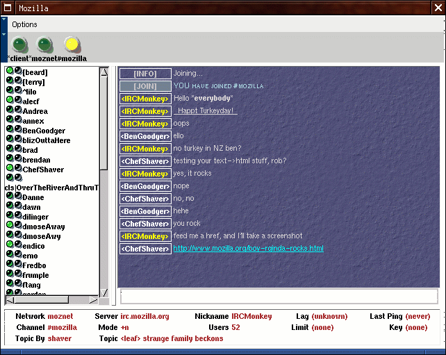Click the Users count 52
446x355 pixels.
click(236, 327)
